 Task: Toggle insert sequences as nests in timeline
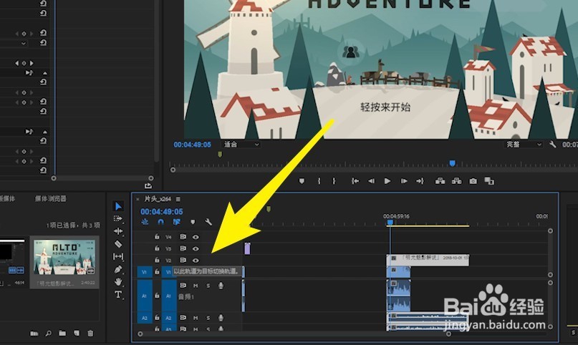[145, 222]
